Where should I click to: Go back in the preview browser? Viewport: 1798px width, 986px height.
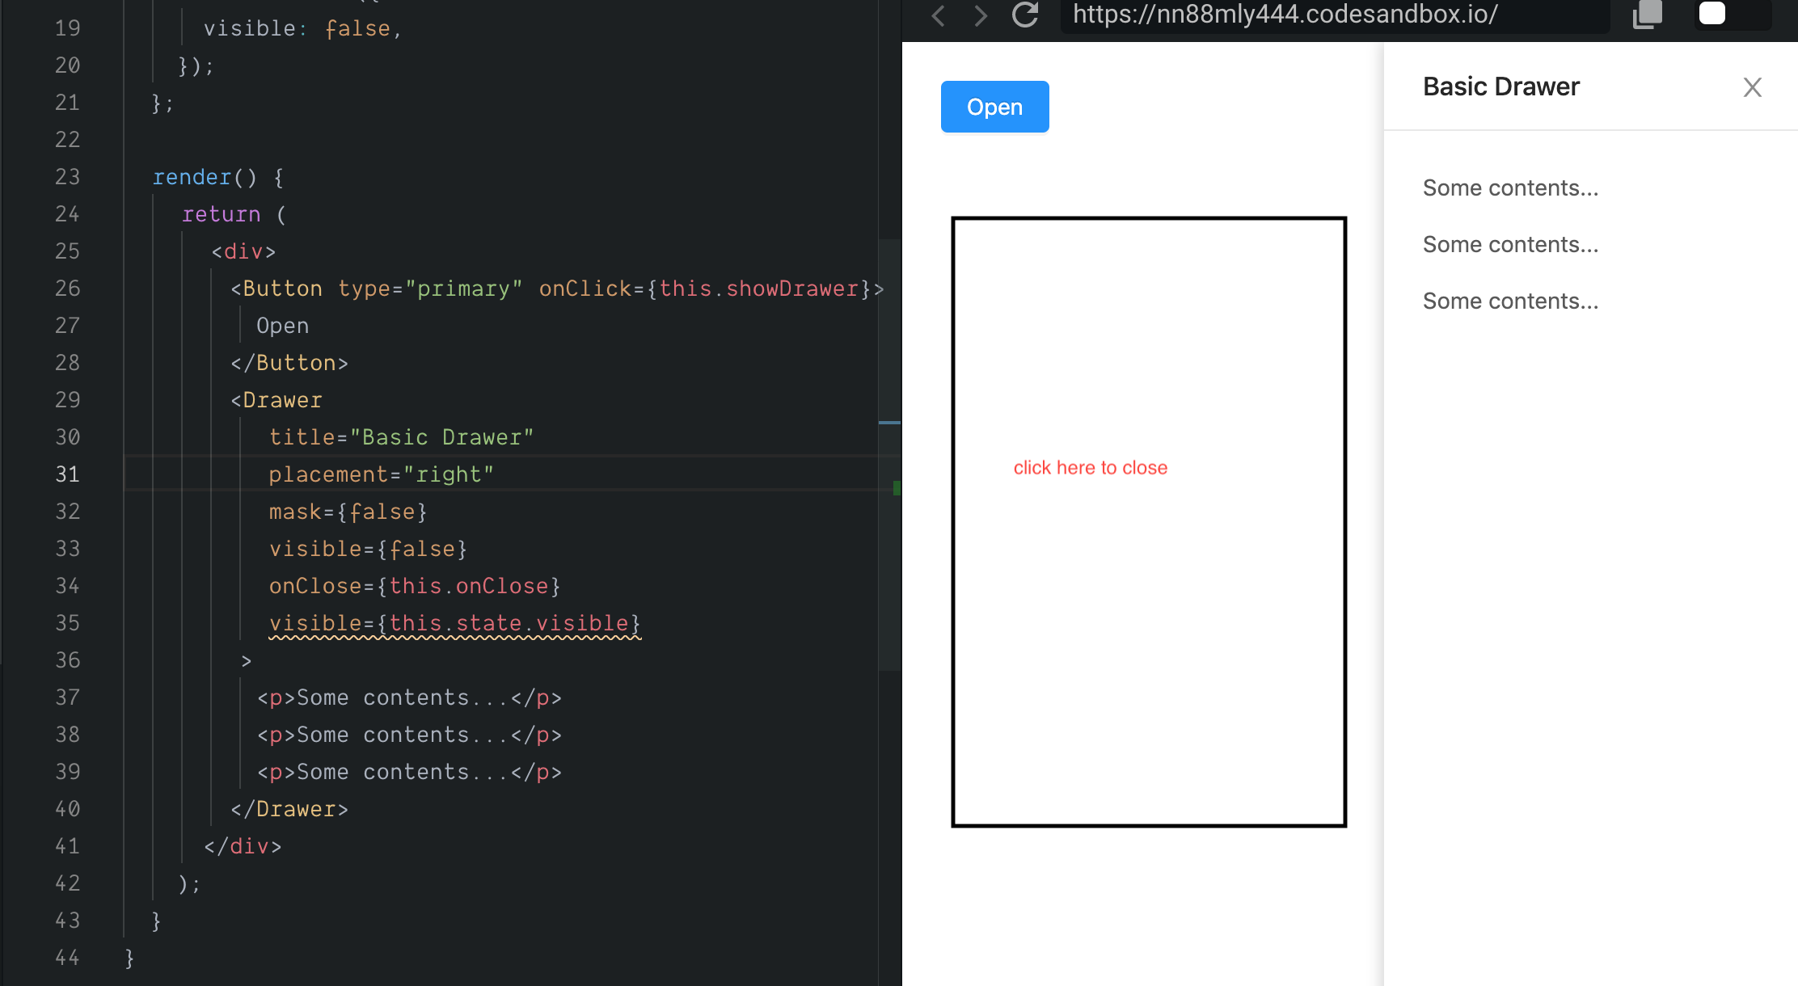point(939,15)
